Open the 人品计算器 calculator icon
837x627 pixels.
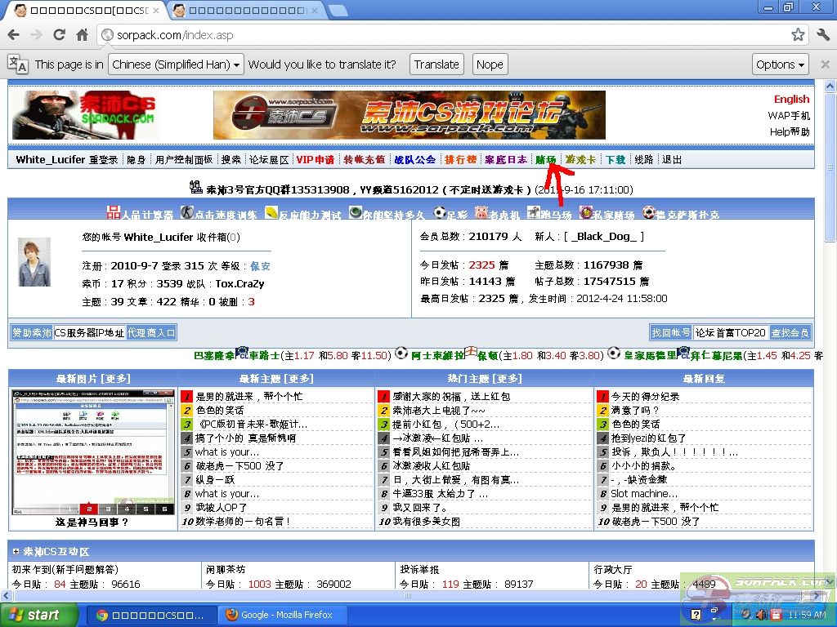[x=114, y=214]
